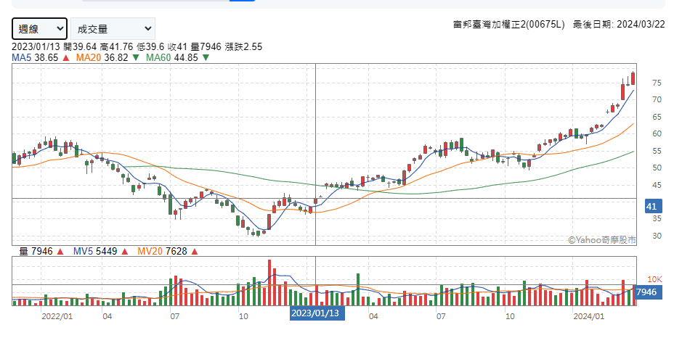Click the 富邦臺灣加權正2(00675L) stock title
The image size is (682, 338).
tap(508, 25)
